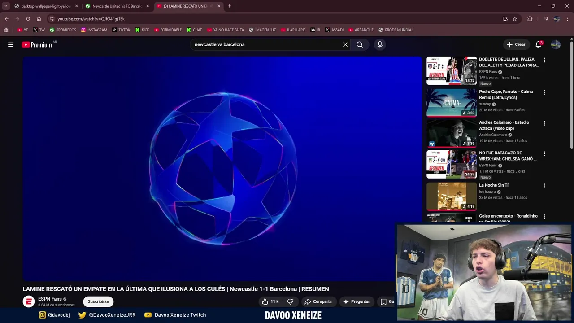Open ESPN Fans channel name link below video
This screenshot has height=323, width=574.
click(50, 299)
